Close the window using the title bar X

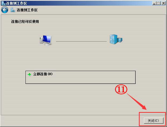coord(164,3)
